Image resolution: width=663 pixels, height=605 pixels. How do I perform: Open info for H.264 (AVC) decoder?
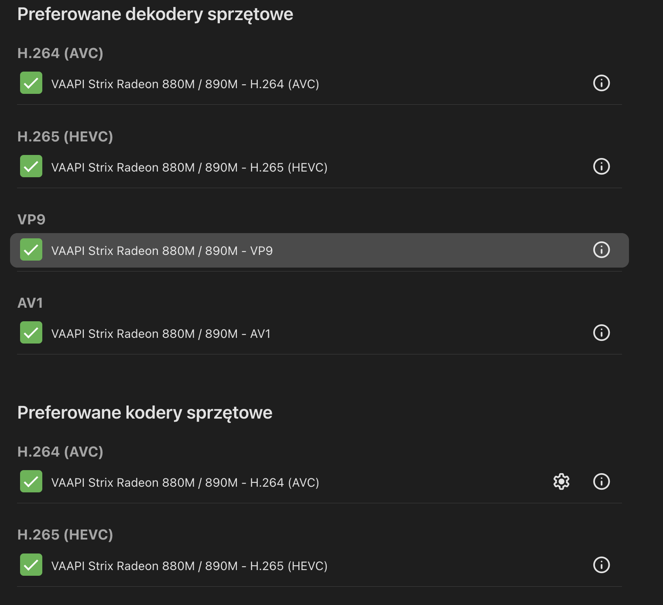(601, 83)
